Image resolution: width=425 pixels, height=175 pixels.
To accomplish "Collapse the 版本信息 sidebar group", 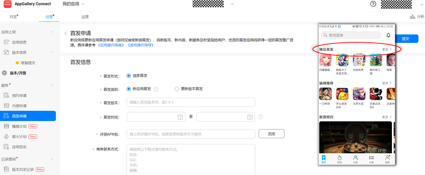I will click(x=52, y=53).
